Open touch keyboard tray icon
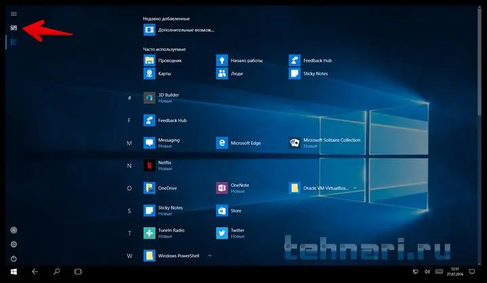This screenshot has height=283, width=487. click(439, 272)
